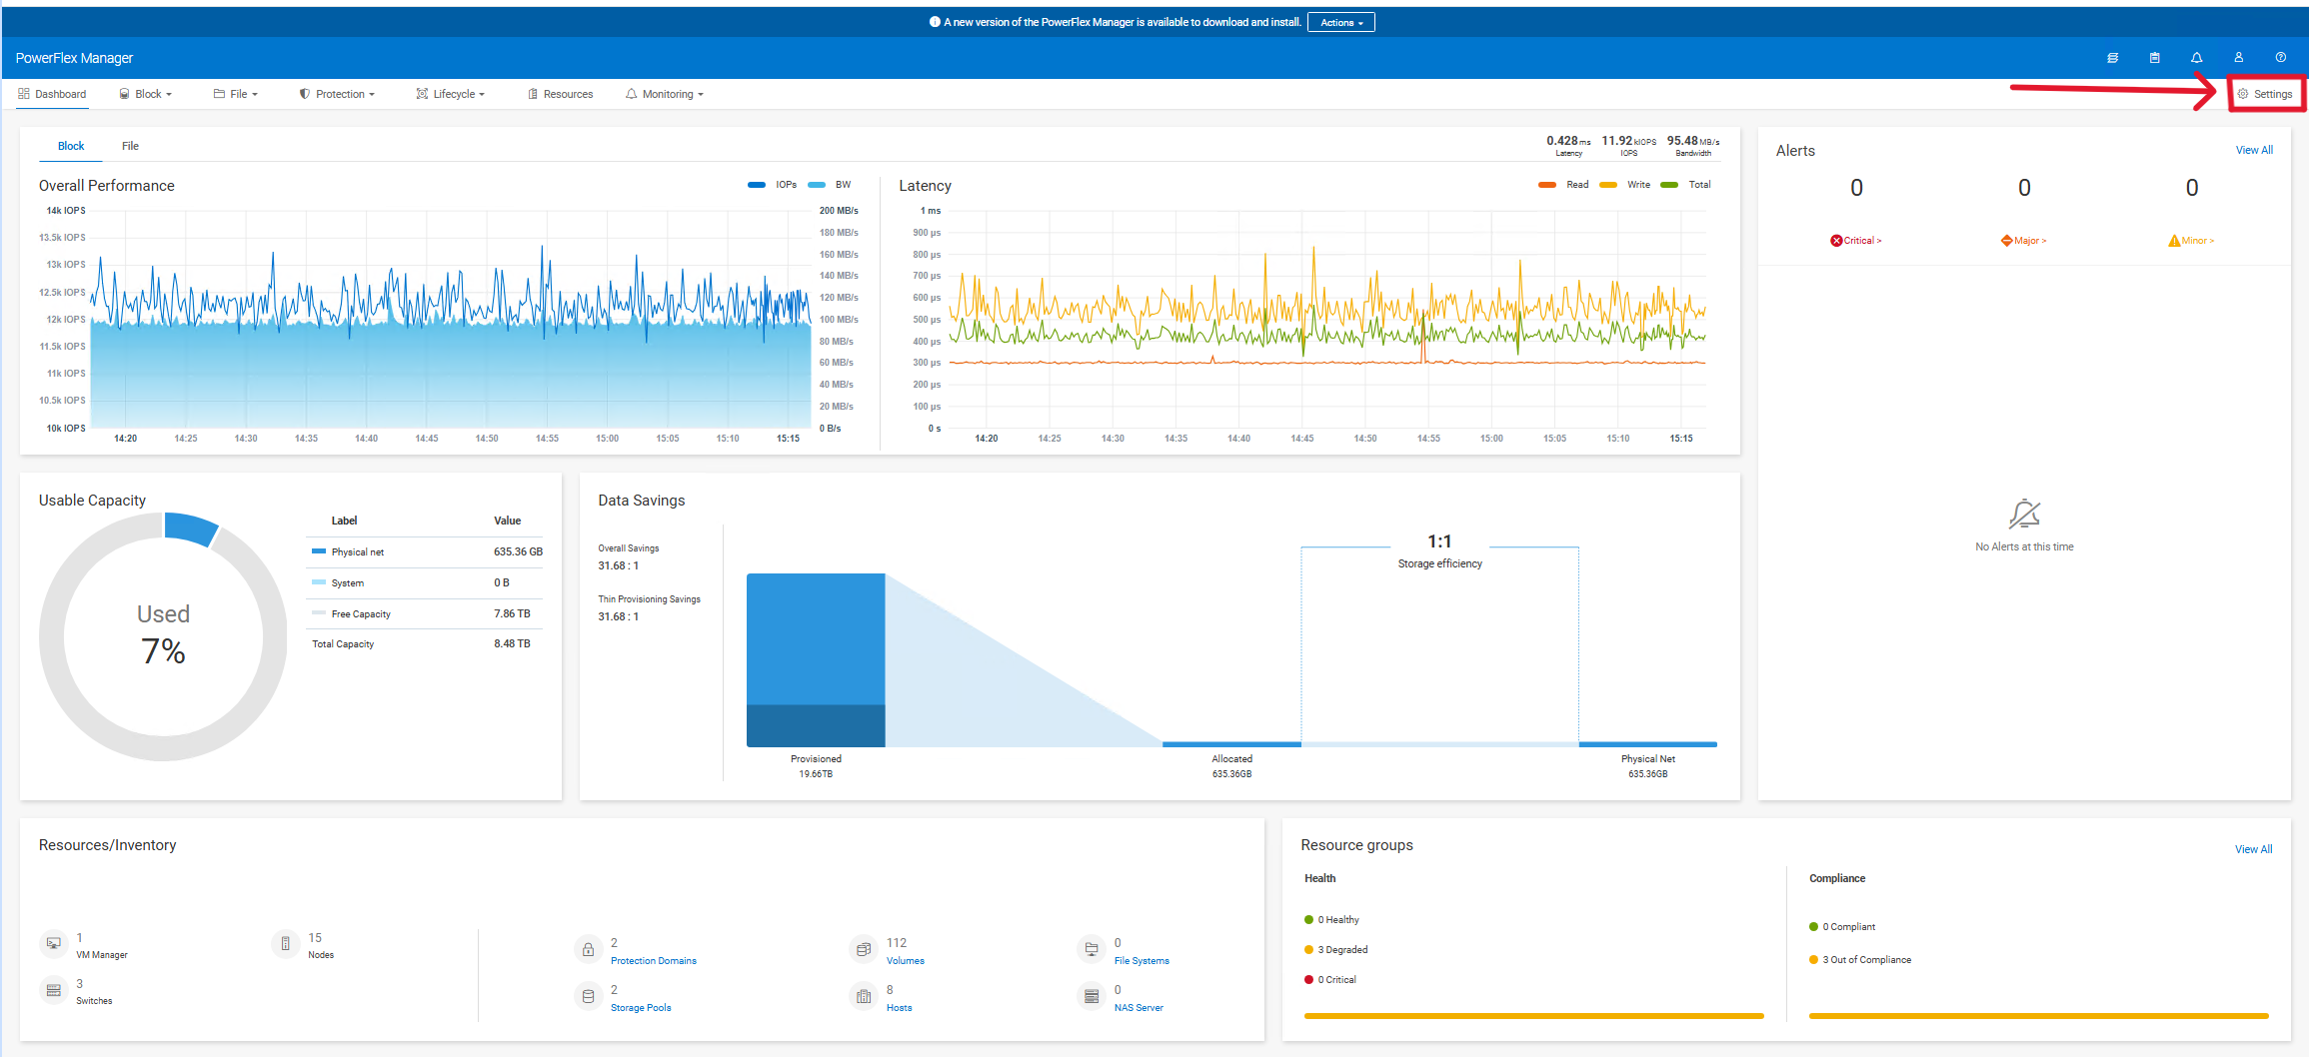2309x1057 pixels.
Task: Click the building icon beside Hosts
Action: click(864, 996)
